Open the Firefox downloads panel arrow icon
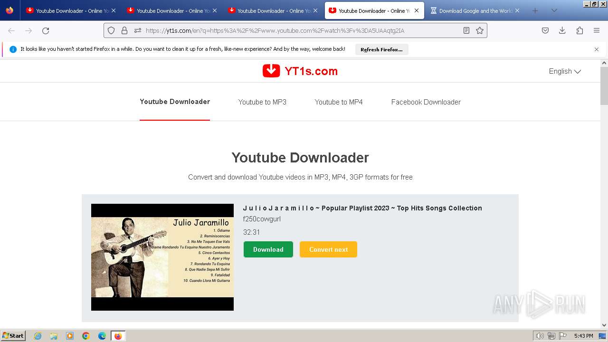The width and height of the screenshot is (608, 342). 562,30
